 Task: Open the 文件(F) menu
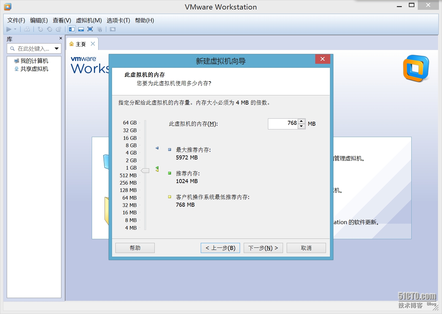point(16,20)
